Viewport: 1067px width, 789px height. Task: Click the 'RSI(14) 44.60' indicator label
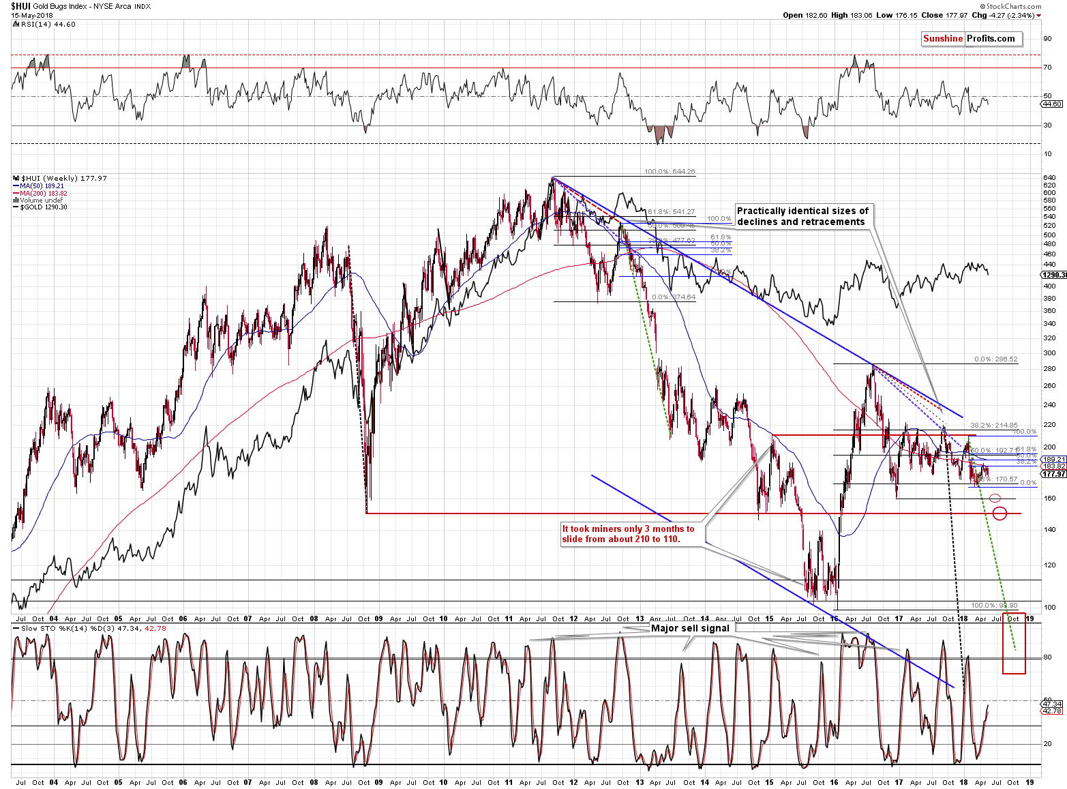tap(48, 24)
